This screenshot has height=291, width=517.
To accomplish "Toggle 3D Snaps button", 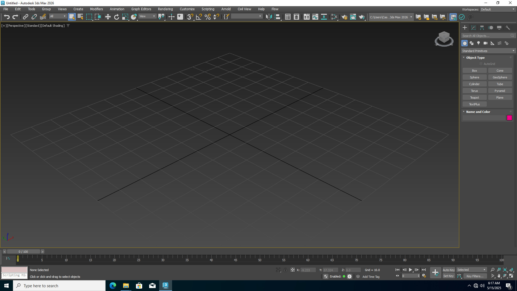I will pos(190,17).
